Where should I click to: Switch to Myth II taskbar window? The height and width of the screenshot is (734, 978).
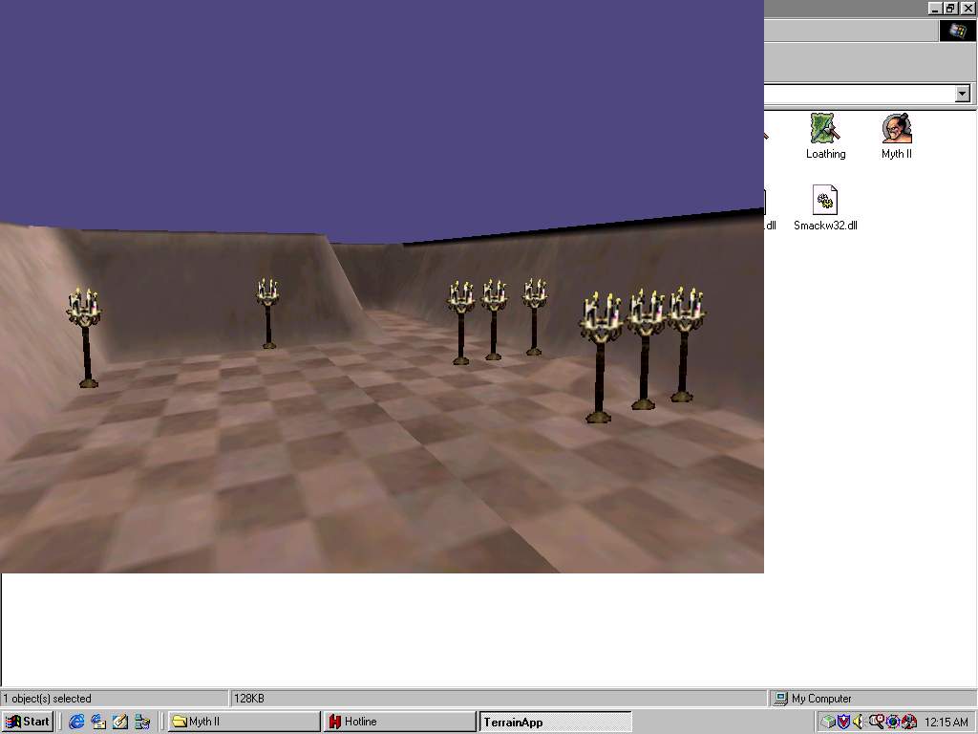pyautogui.click(x=244, y=722)
